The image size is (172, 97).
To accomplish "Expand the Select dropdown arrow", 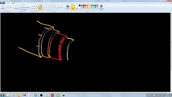I will [17, 10].
